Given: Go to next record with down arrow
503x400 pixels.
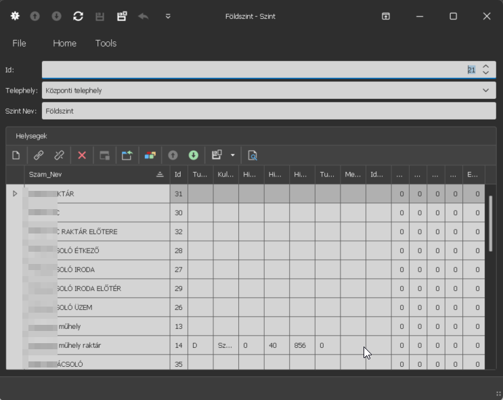Looking at the screenshot, I should pos(56,16).
